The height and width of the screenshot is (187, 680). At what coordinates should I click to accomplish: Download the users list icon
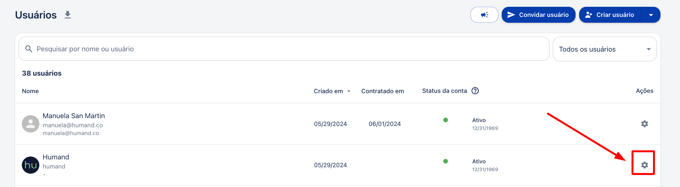(x=68, y=15)
